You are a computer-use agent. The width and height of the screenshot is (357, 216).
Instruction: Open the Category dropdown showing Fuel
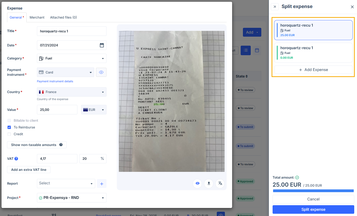click(72, 58)
